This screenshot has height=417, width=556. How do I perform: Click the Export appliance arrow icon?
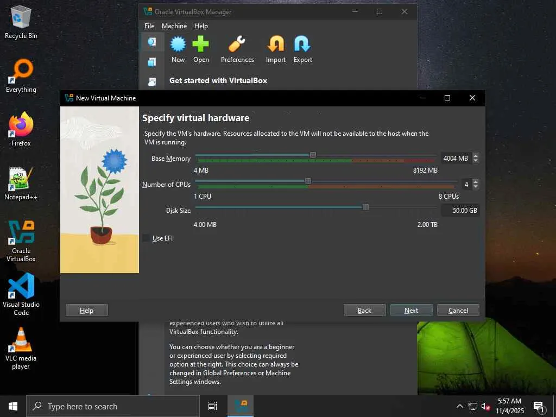[302, 49]
